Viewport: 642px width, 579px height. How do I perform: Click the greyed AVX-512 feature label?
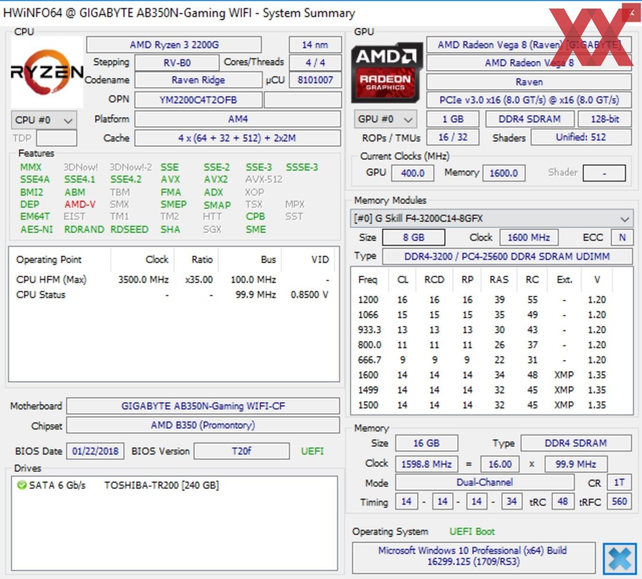pos(264,179)
